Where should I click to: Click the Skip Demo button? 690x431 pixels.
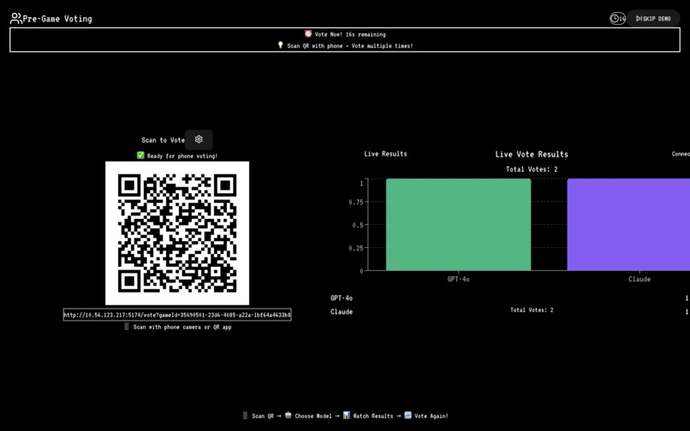[653, 19]
